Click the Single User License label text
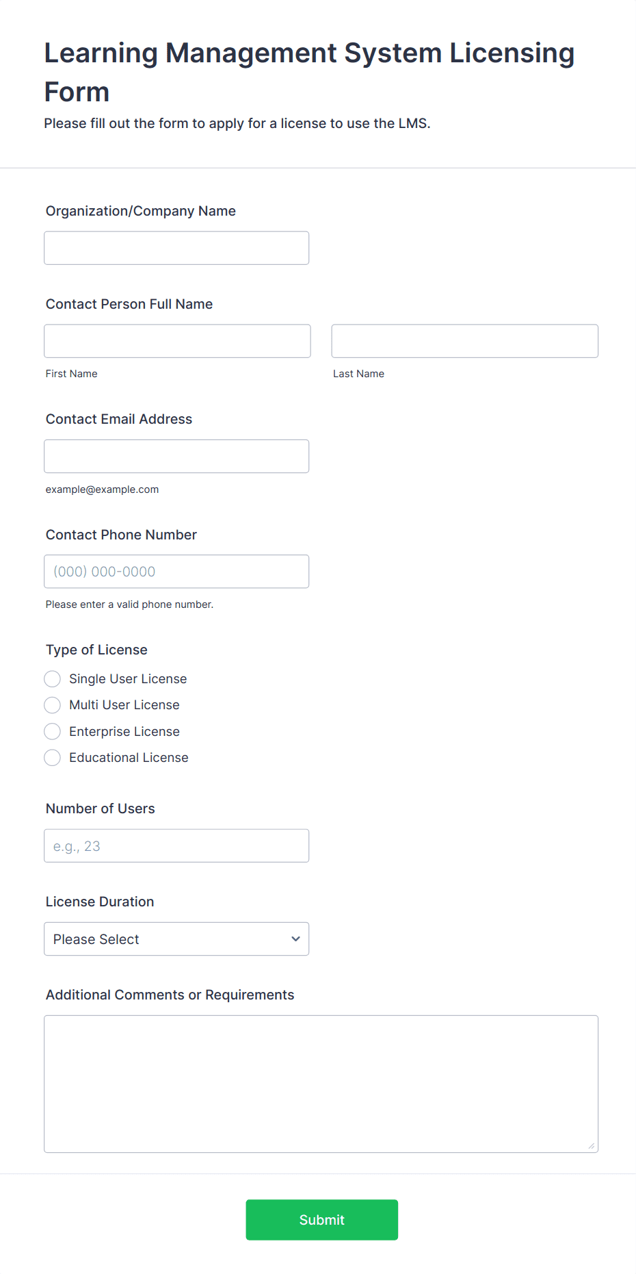 point(128,679)
